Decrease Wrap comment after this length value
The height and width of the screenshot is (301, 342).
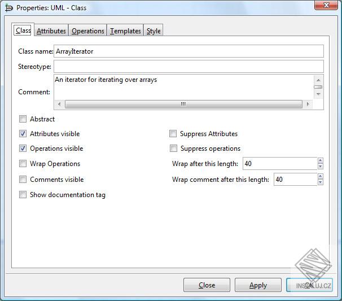(x=320, y=182)
